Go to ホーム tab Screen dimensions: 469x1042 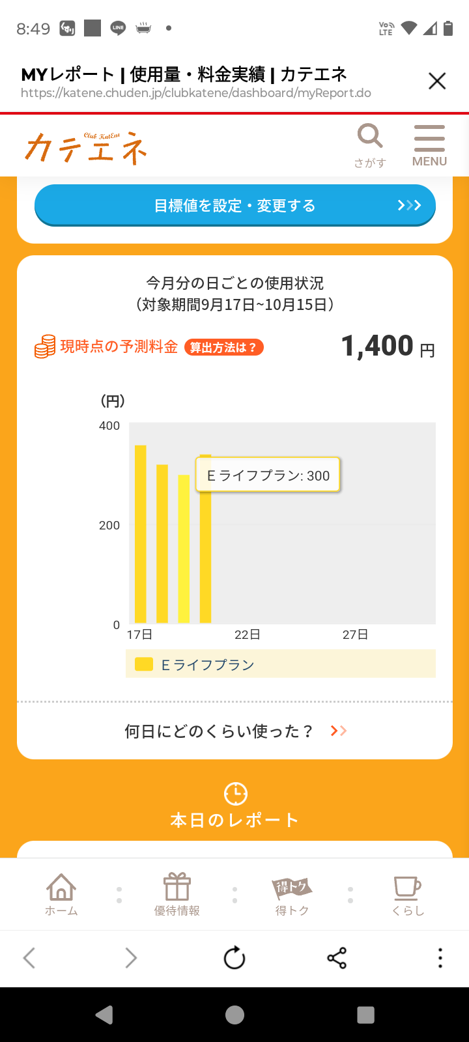pyautogui.click(x=61, y=894)
